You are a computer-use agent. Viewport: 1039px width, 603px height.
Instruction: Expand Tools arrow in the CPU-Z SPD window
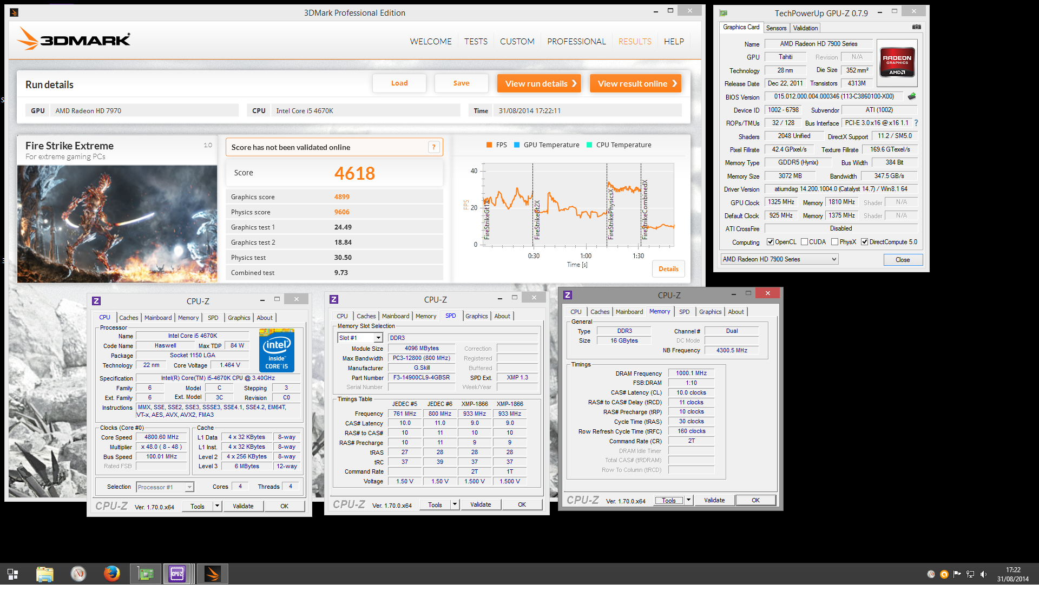click(x=455, y=505)
